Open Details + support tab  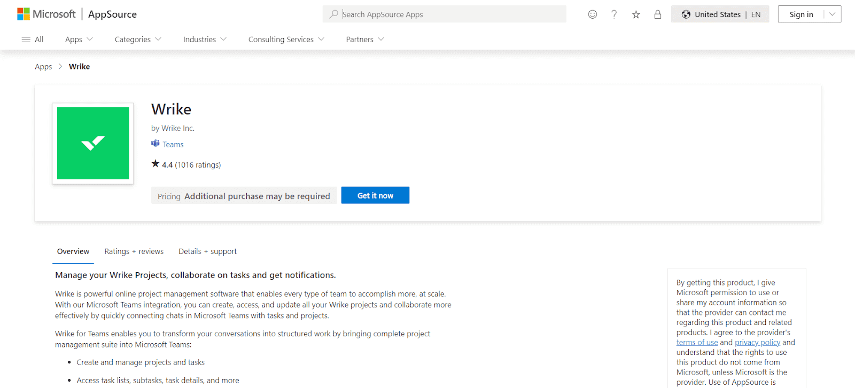click(207, 251)
